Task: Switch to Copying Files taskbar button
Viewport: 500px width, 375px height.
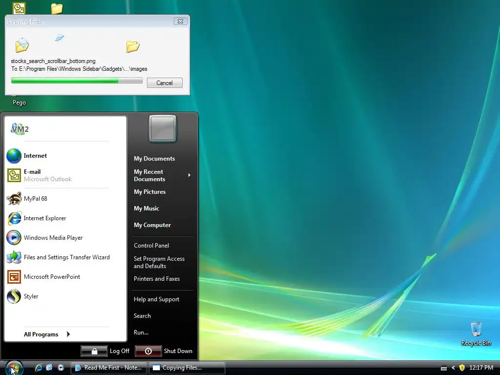Action: tap(187, 368)
